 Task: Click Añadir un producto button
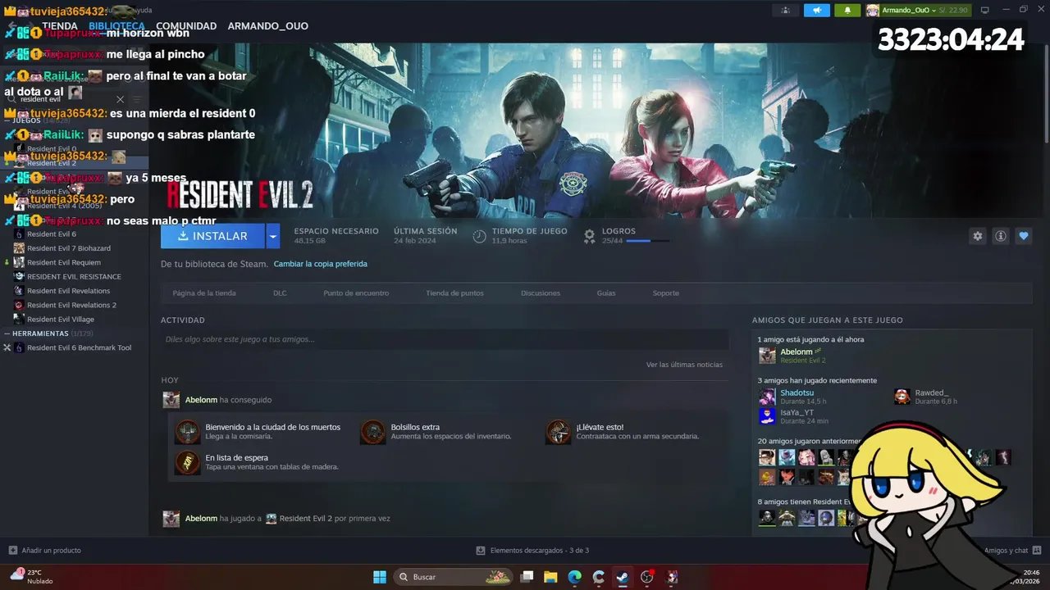pyautogui.click(x=44, y=550)
